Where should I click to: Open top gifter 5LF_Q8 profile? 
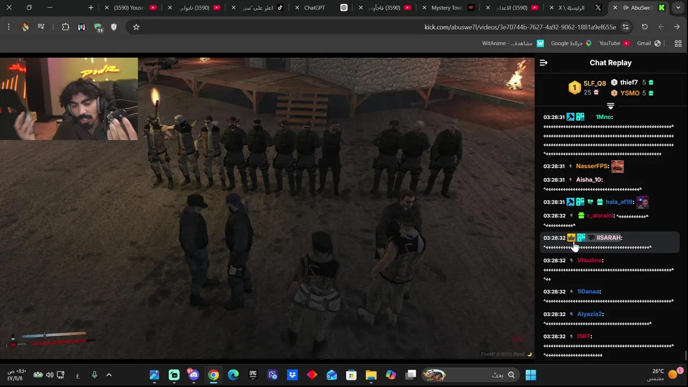click(594, 83)
